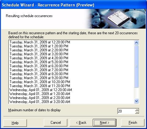Proceed with the Next button
The image size is (147, 129).
pos(104,123)
